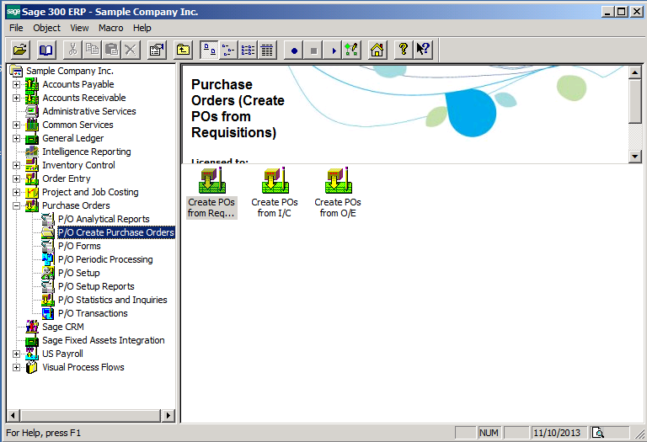Click the Open Company folder toolbar icon

click(20, 51)
